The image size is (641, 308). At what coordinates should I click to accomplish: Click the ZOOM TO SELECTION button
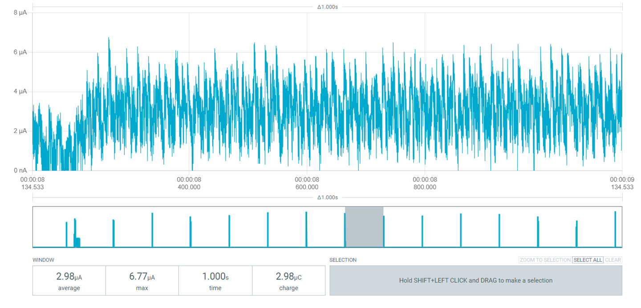click(x=545, y=260)
